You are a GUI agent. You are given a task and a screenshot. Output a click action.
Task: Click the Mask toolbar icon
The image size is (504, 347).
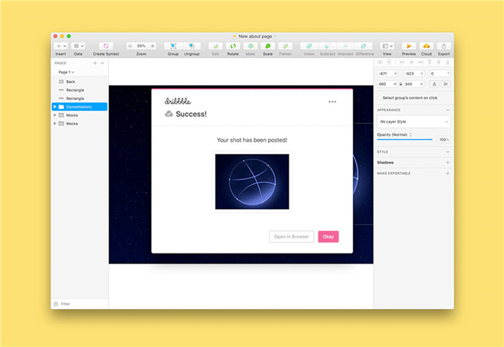click(x=250, y=46)
